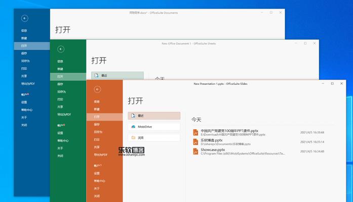Viewport: 353px width, 202px height.
Task: Choose 保存 in Slides orange sidebar
Action: click(x=97, y=124)
